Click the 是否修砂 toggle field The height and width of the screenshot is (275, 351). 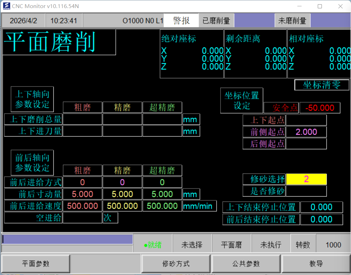306,191
